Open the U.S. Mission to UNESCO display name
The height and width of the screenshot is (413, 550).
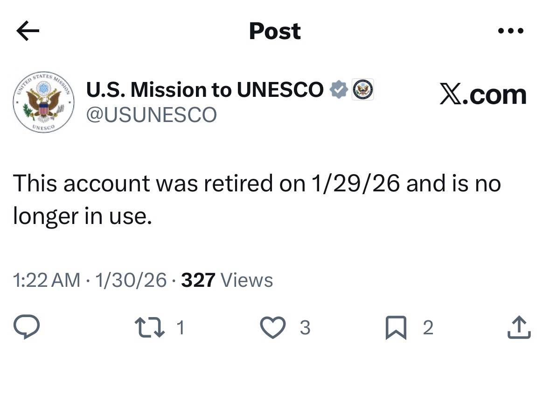(204, 90)
